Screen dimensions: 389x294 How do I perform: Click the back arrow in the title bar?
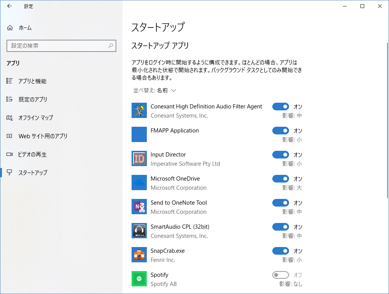10,6
